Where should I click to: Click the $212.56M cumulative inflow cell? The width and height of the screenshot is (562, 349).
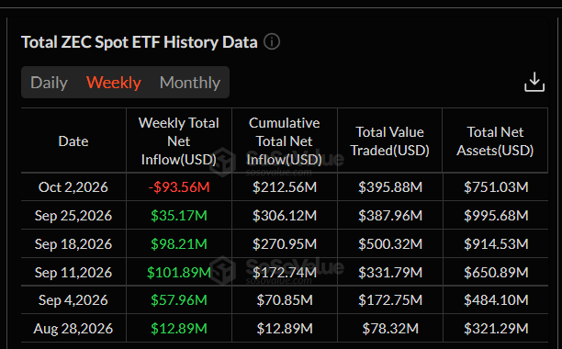tap(285, 187)
